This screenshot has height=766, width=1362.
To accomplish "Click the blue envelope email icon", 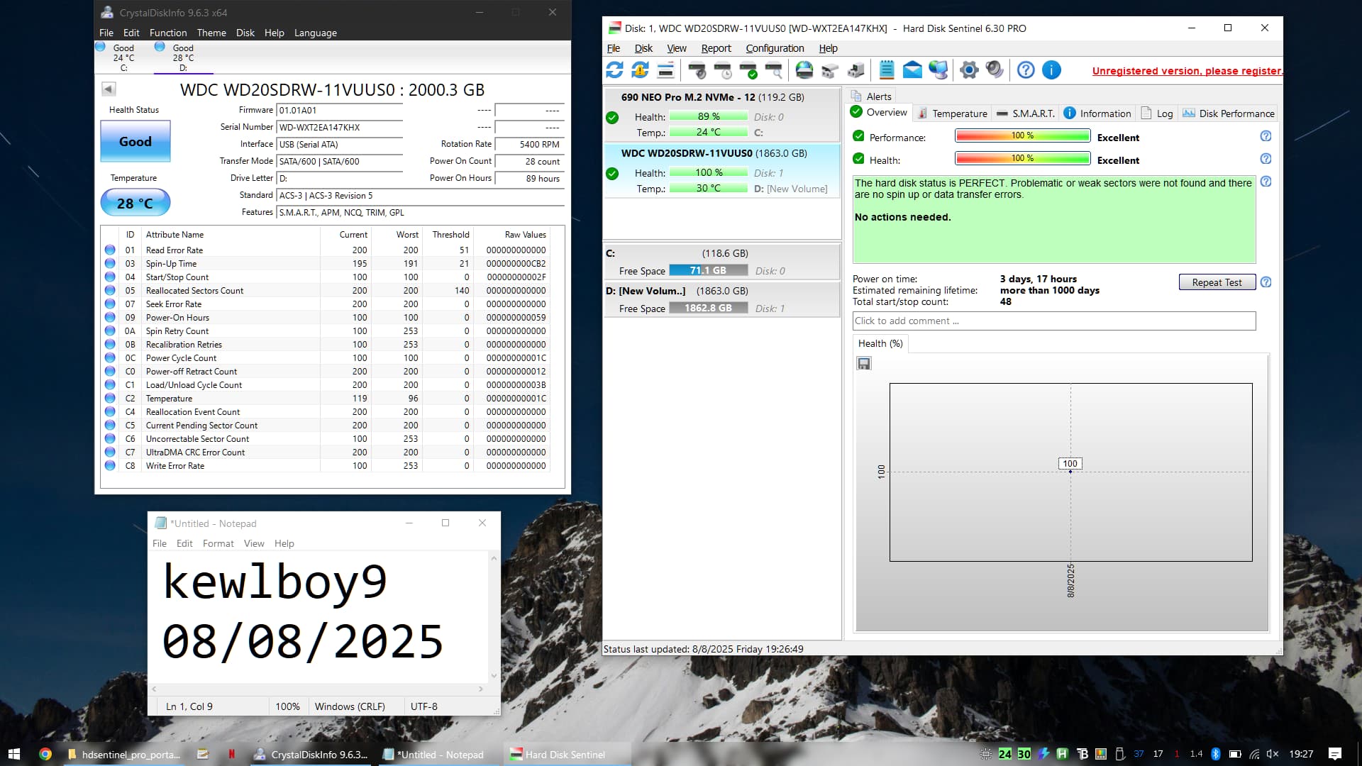I will click(912, 70).
